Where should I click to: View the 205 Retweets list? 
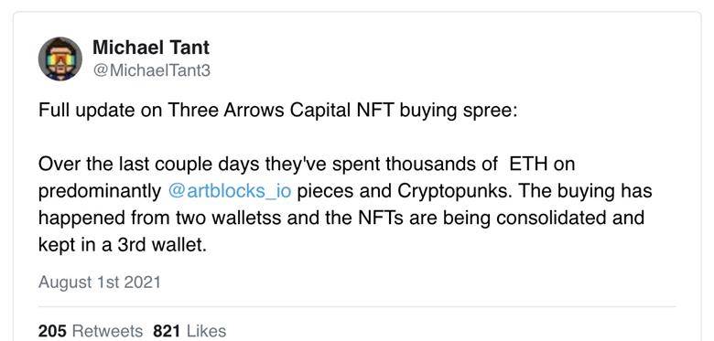[x=90, y=331]
